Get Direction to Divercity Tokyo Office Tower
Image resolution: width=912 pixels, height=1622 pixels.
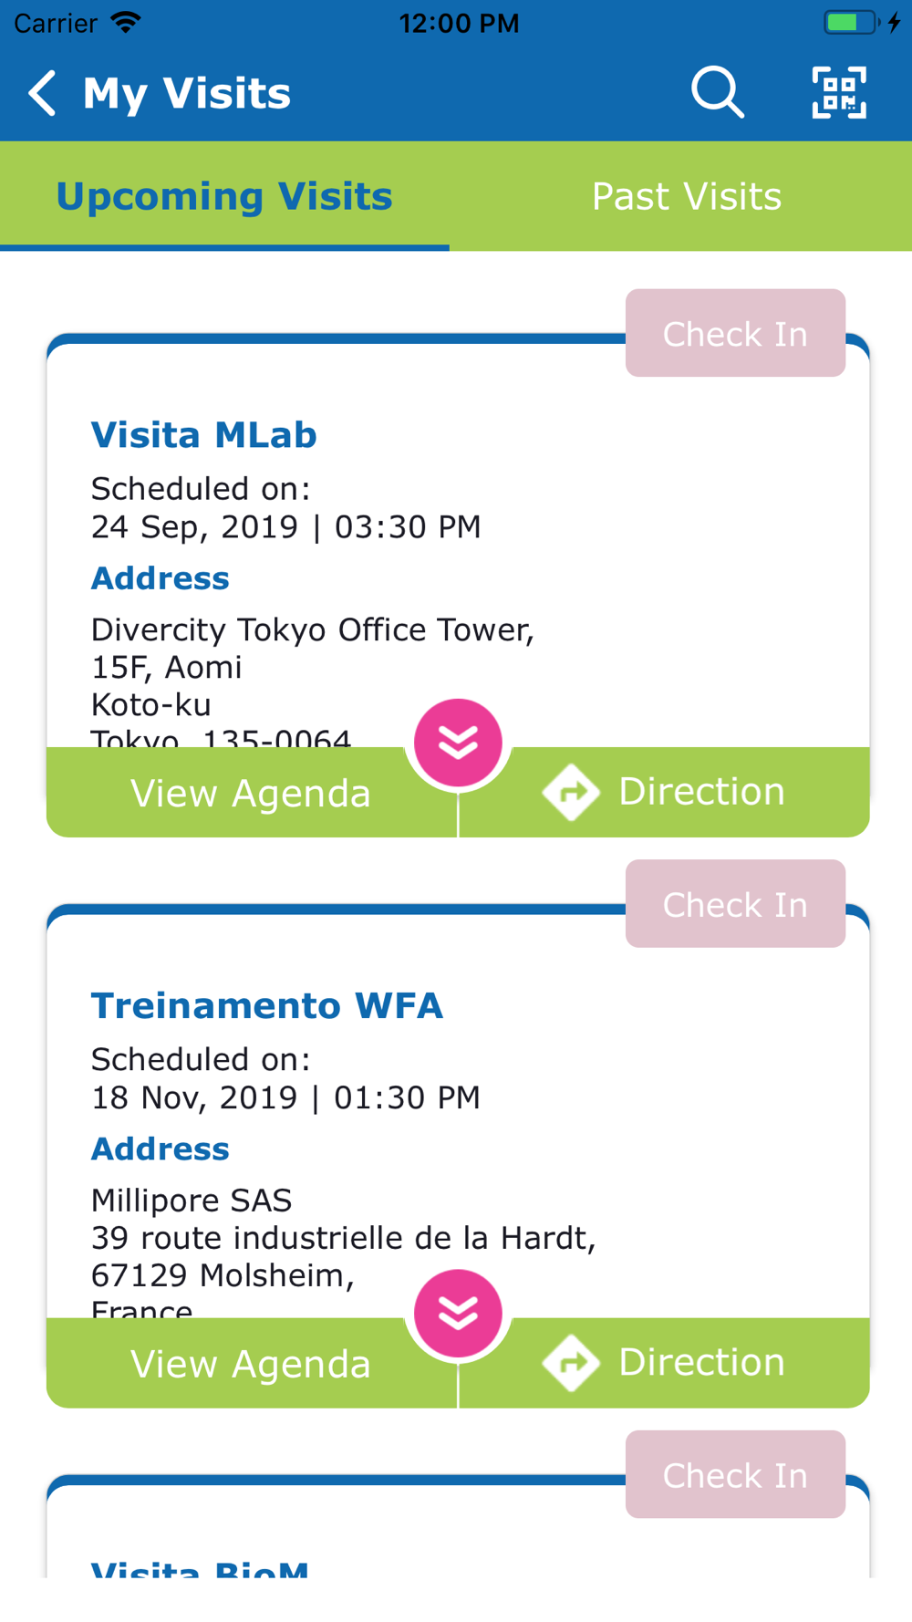[664, 792]
